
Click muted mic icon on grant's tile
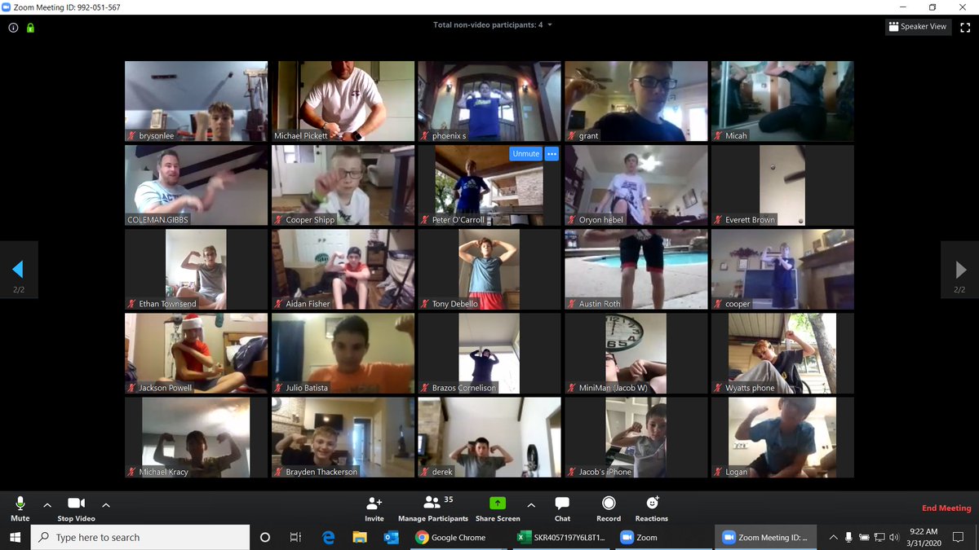(x=572, y=136)
